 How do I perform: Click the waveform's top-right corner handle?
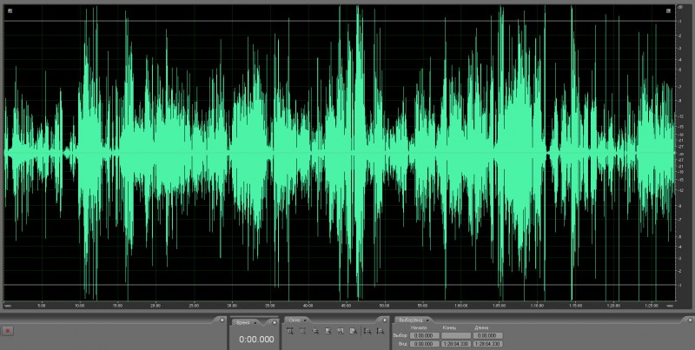[668, 11]
